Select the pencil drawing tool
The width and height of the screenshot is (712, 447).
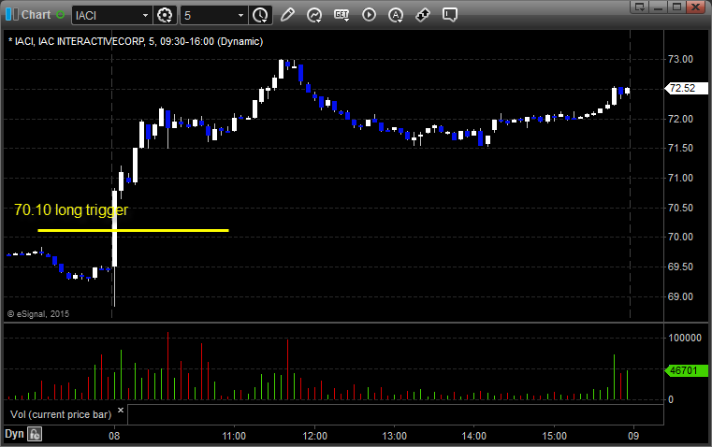click(287, 15)
